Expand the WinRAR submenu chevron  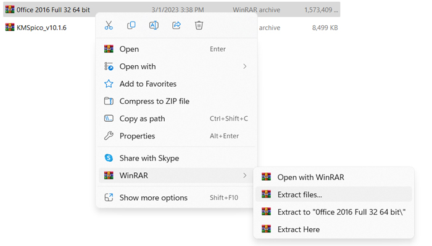click(245, 175)
